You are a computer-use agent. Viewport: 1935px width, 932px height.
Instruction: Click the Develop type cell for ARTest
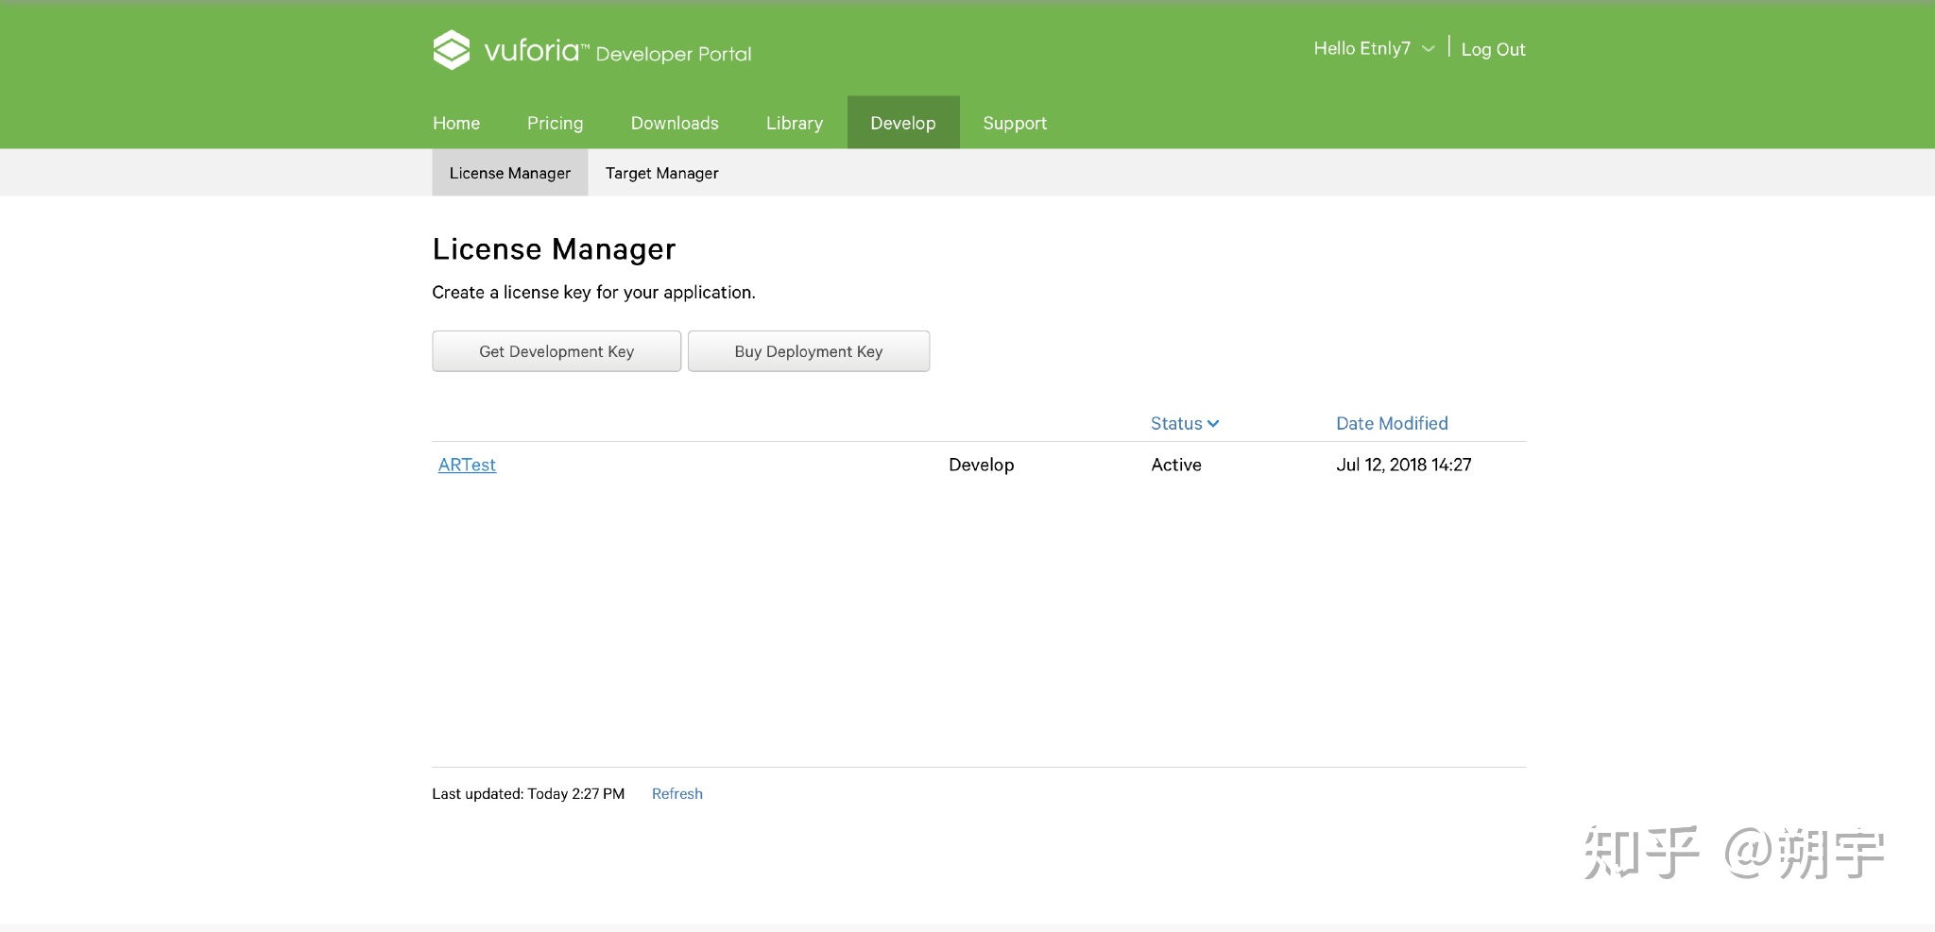tap(981, 465)
